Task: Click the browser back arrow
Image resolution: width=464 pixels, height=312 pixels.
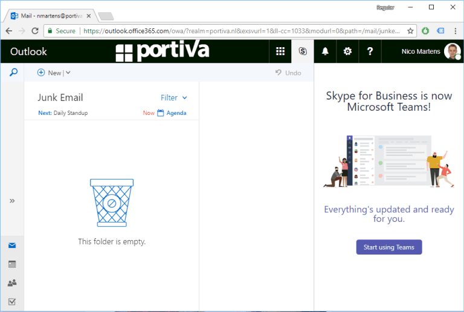Action: (9, 31)
